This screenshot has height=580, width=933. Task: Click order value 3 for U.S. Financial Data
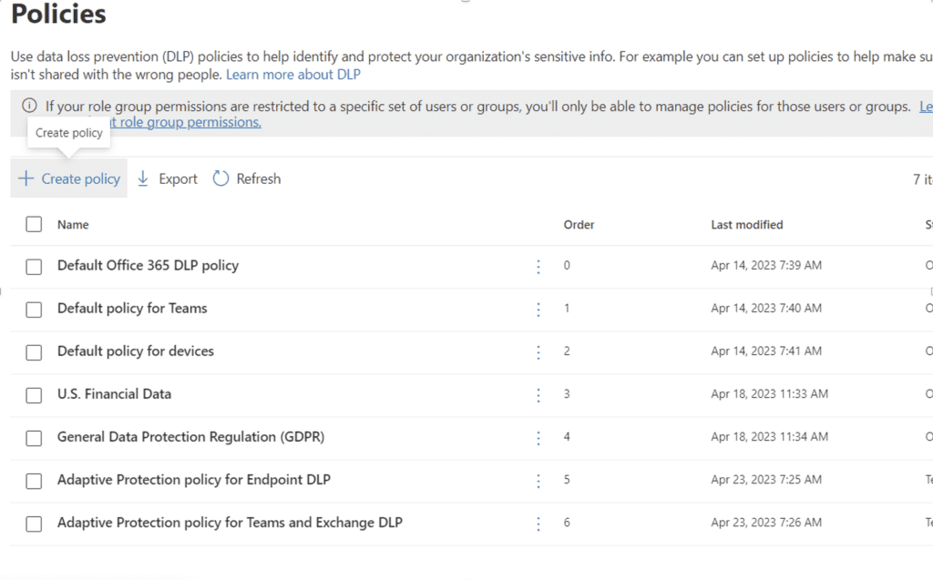pyautogui.click(x=567, y=394)
